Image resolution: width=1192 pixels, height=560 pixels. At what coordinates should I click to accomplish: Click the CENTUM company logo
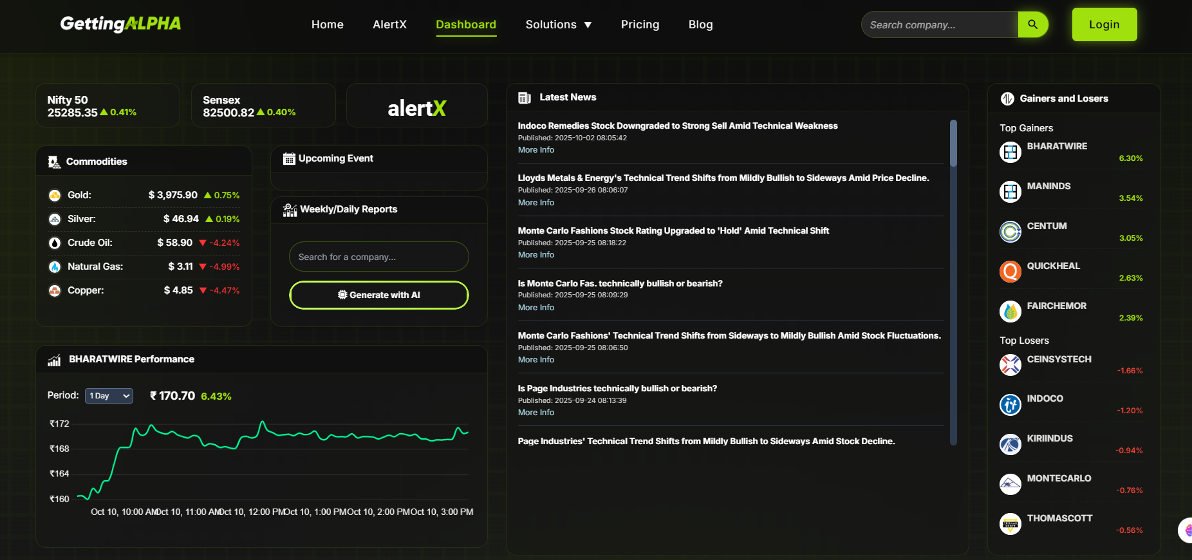[x=1010, y=232]
